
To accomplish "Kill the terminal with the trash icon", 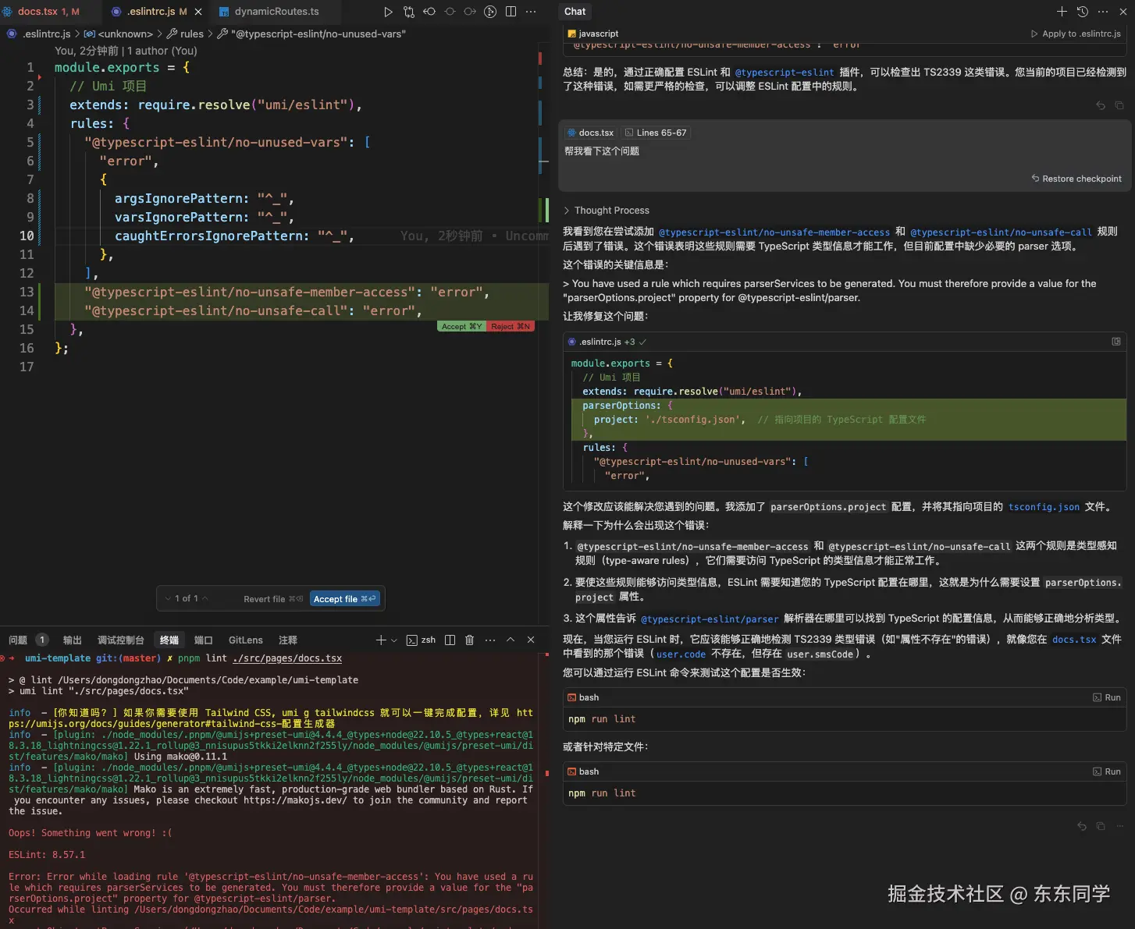I will click(x=469, y=640).
